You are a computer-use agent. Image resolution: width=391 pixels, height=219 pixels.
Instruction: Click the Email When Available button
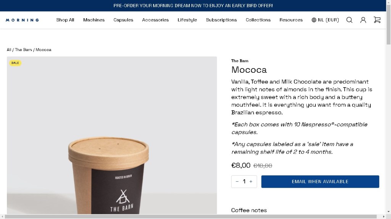point(320,182)
